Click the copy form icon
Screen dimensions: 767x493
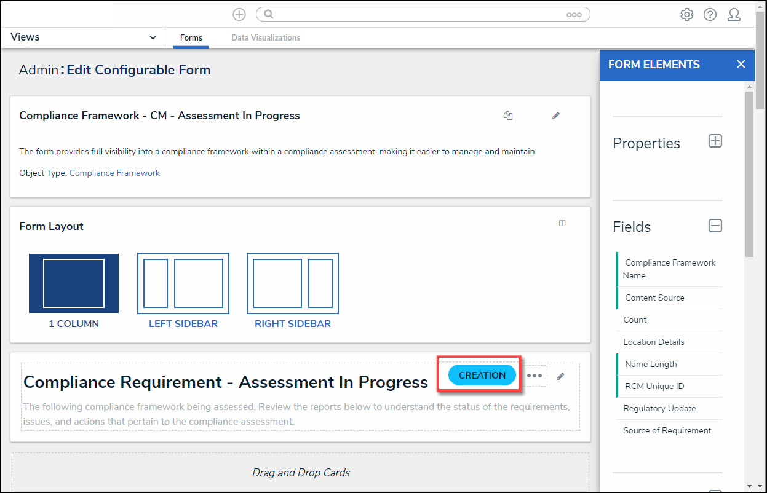point(508,116)
